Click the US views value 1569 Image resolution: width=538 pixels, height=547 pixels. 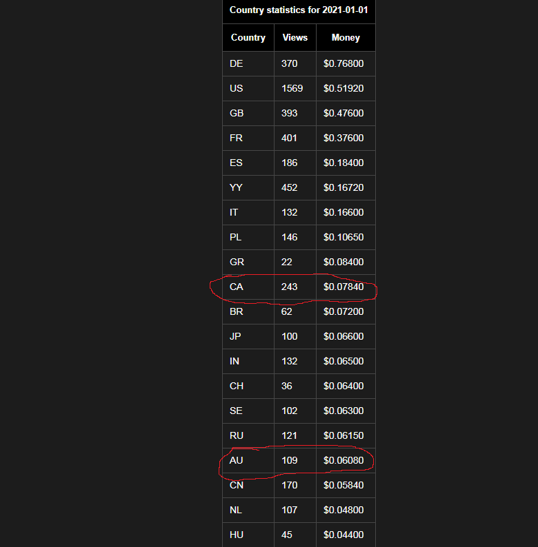pyautogui.click(x=292, y=88)
